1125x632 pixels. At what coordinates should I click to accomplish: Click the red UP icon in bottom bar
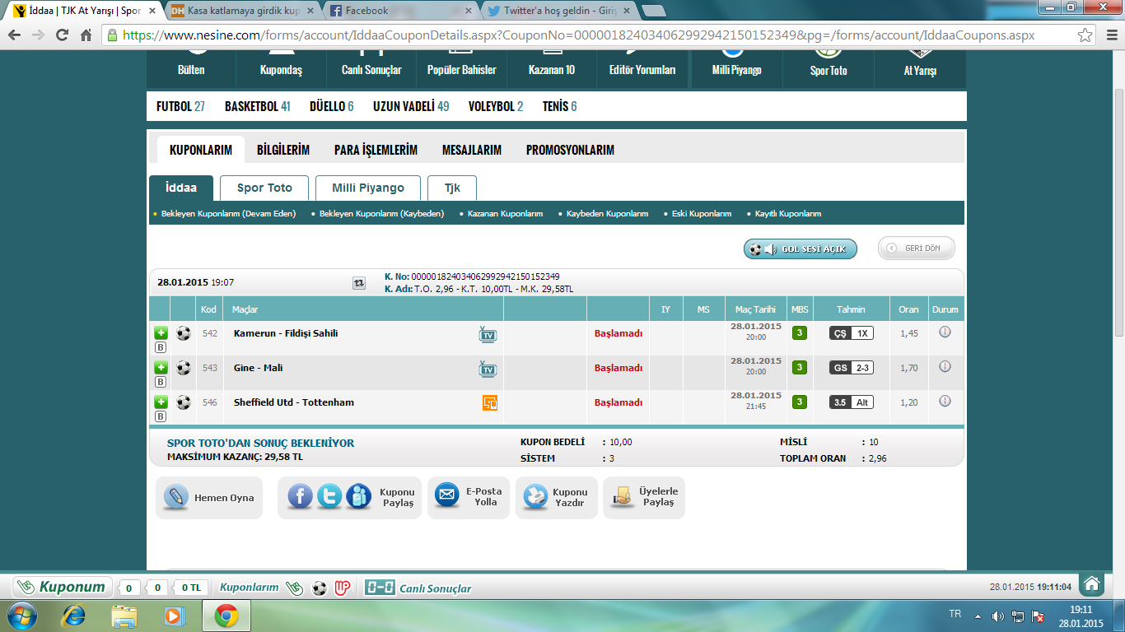coord(343,588)
